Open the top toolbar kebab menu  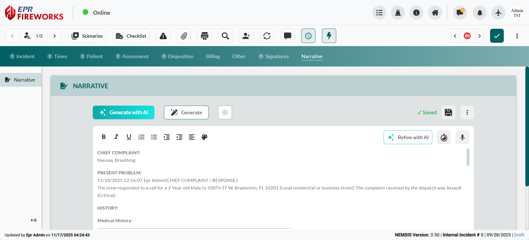point(517,36)
